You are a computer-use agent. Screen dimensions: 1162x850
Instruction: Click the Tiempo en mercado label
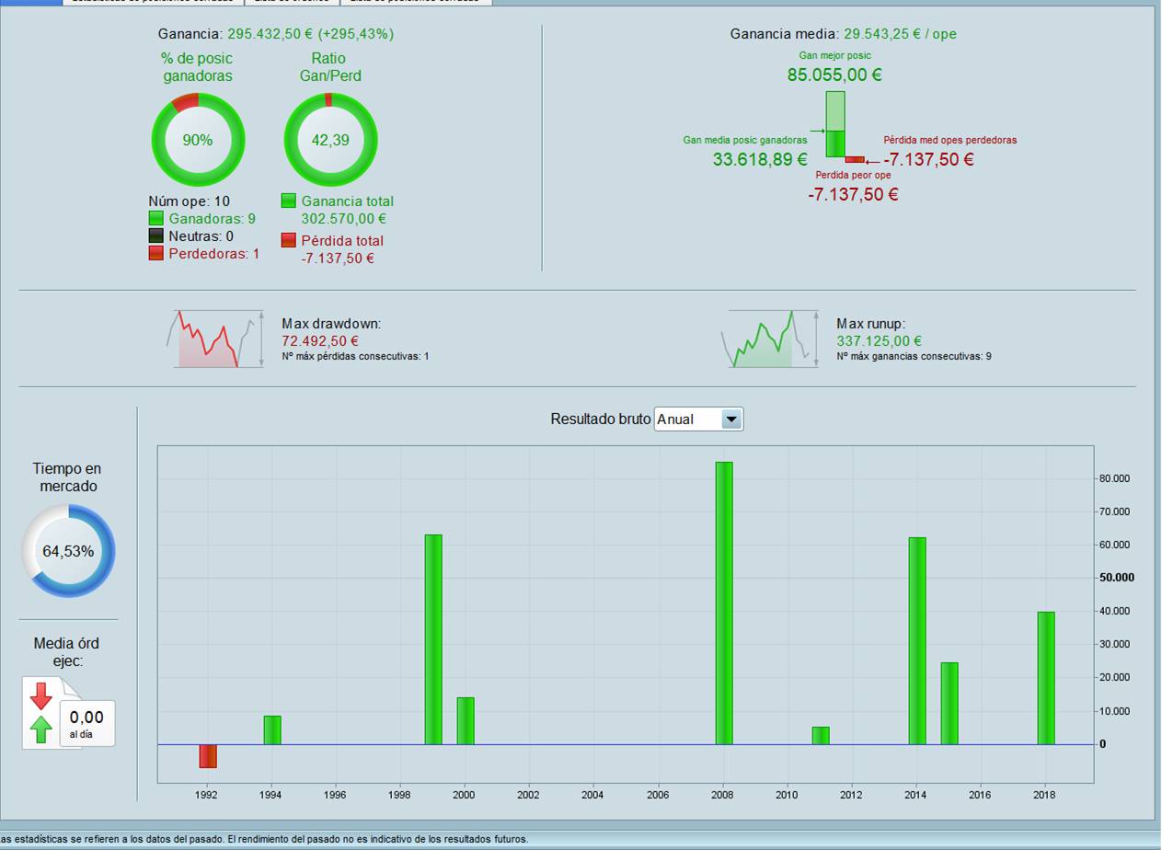point(67,477)
